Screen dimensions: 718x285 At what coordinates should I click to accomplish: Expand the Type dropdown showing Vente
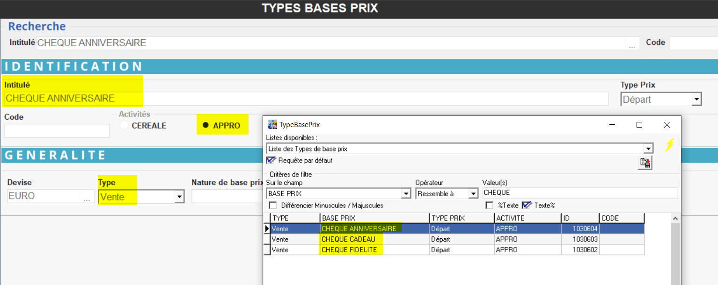[179, 197]
